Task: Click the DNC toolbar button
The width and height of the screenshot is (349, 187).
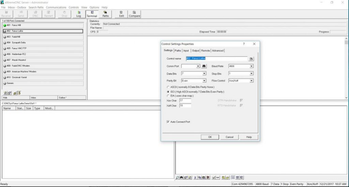Action: 35,14
